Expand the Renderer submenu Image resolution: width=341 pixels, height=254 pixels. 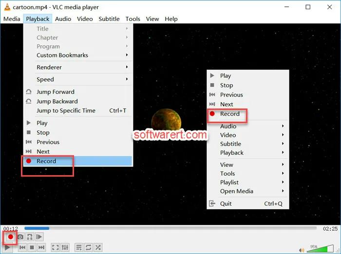pyautogui.click(x=78, y=67)
